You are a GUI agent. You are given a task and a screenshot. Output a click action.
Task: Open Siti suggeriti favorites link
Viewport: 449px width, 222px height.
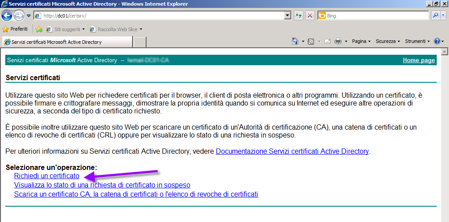coord(66,29)
